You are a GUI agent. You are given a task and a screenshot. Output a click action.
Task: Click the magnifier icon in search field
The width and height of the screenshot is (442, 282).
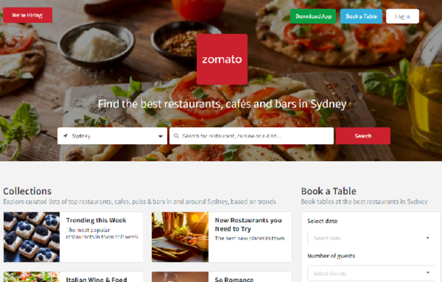pyautogui.click(x=176, y=136)
